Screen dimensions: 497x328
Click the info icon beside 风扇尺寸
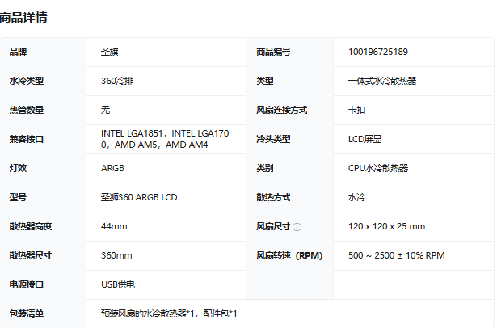pyautogui.click(x=297, y=227)
